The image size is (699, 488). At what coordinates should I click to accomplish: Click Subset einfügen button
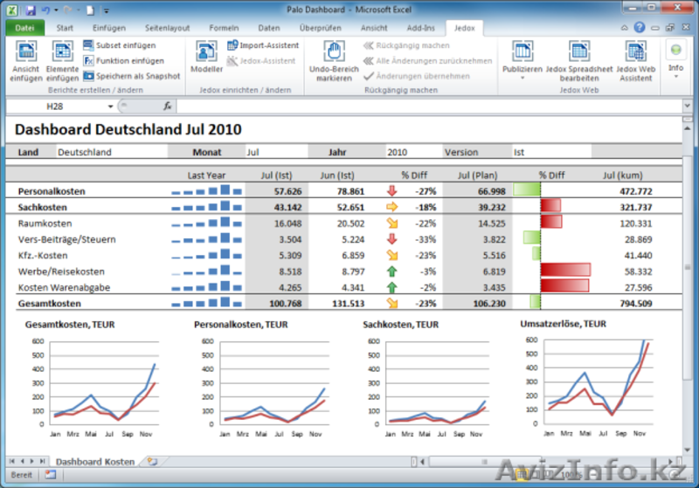pos(121,45)
